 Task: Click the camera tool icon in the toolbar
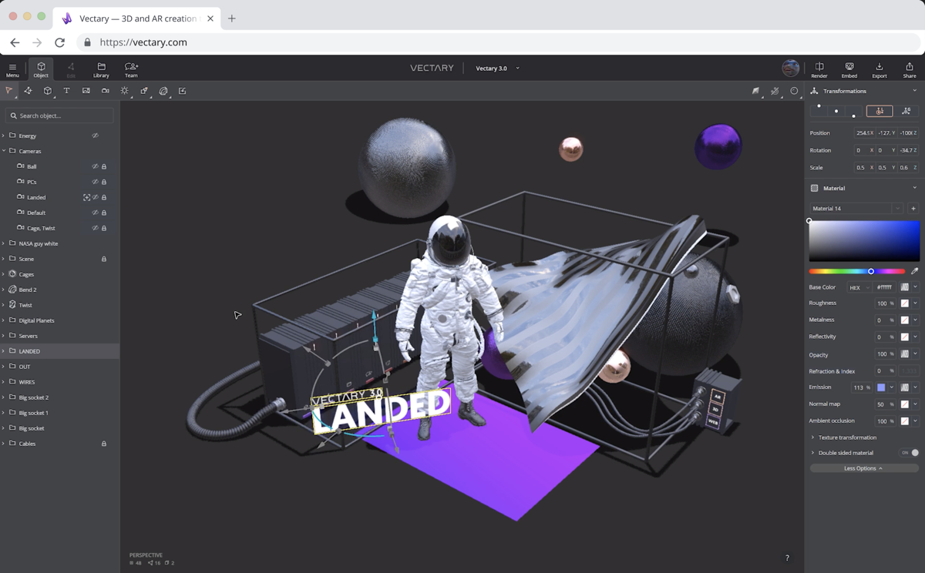(x=105, y=91)
